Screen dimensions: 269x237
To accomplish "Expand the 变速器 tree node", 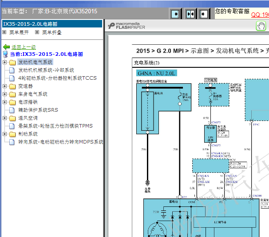I will [x=4, y=86].
